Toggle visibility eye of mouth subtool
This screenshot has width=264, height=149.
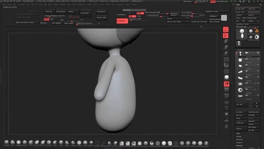(x=258, y=95)
